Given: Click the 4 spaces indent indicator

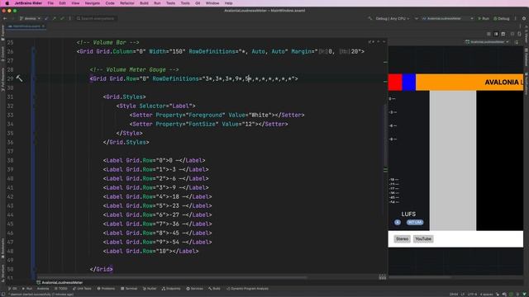Looking at the screenshot, I should tap(486, 295).
